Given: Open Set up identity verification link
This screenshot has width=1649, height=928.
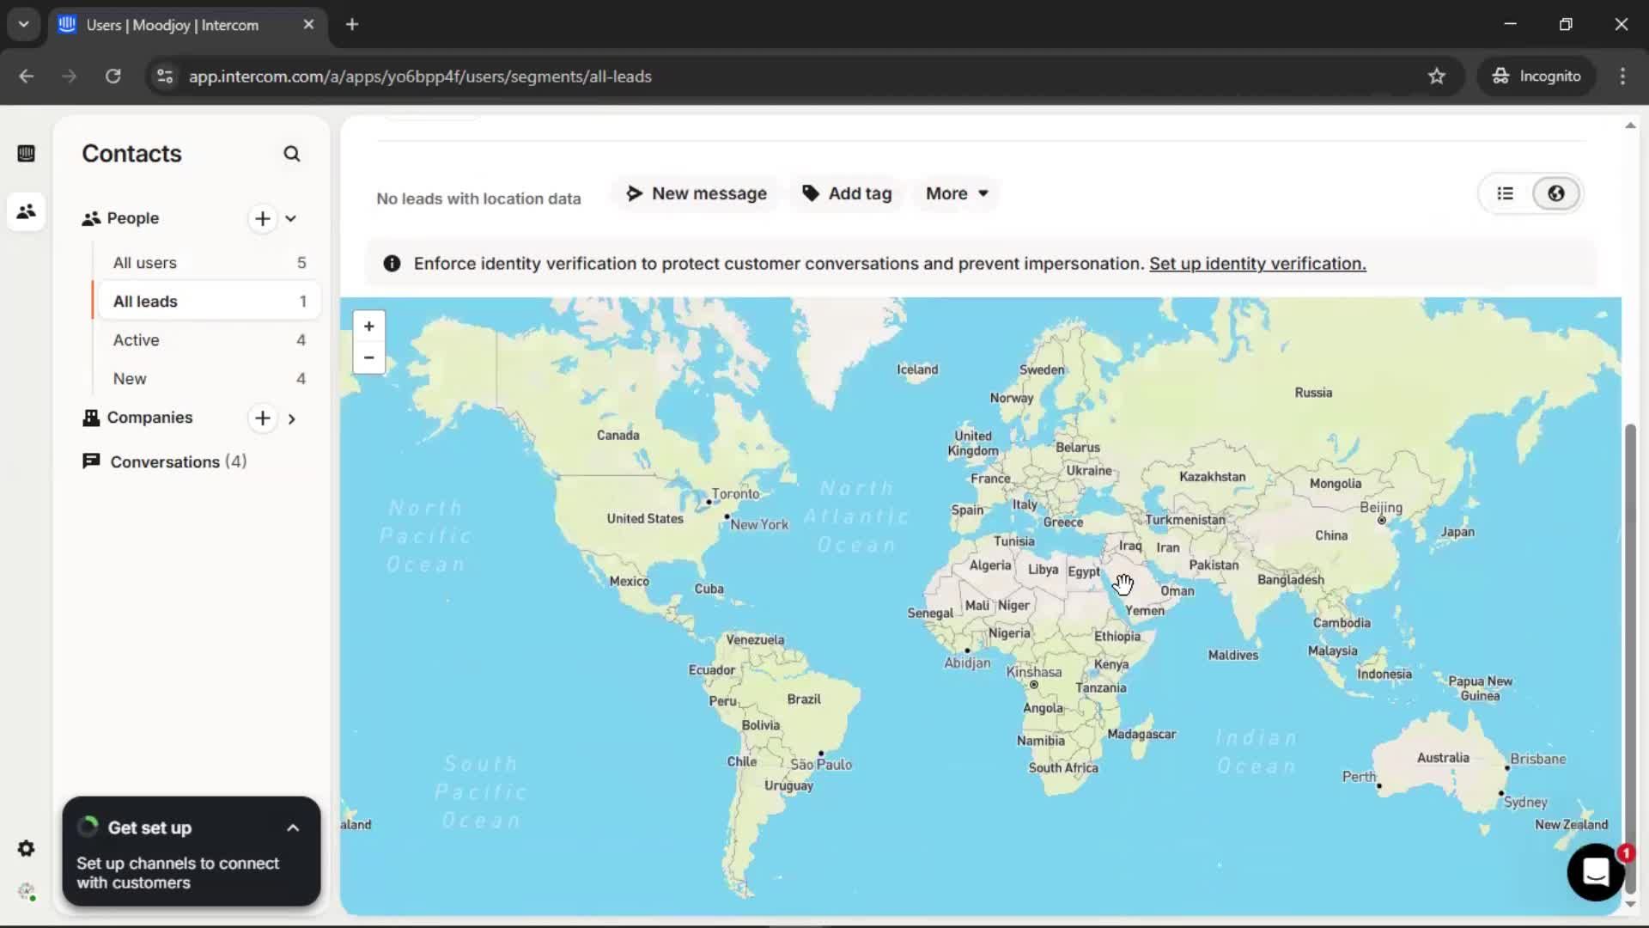Looking at the screenshot, I should point(1257,264).
